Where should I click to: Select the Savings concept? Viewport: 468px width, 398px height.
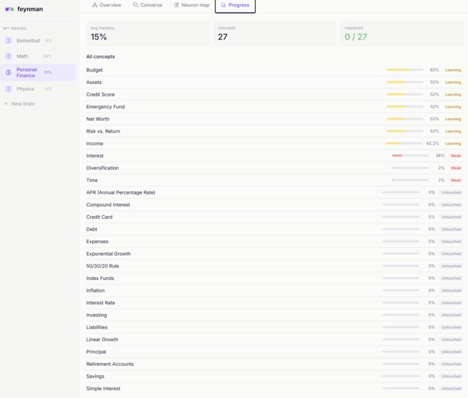click(275, 376)
